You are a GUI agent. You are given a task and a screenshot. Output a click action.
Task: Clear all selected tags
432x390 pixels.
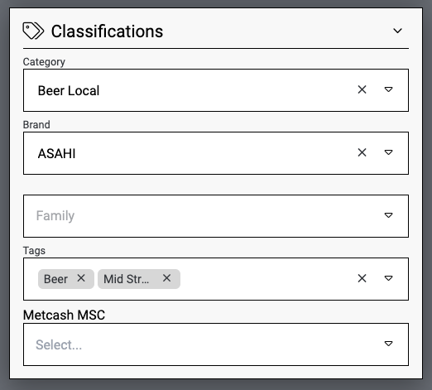click(362, 278)
